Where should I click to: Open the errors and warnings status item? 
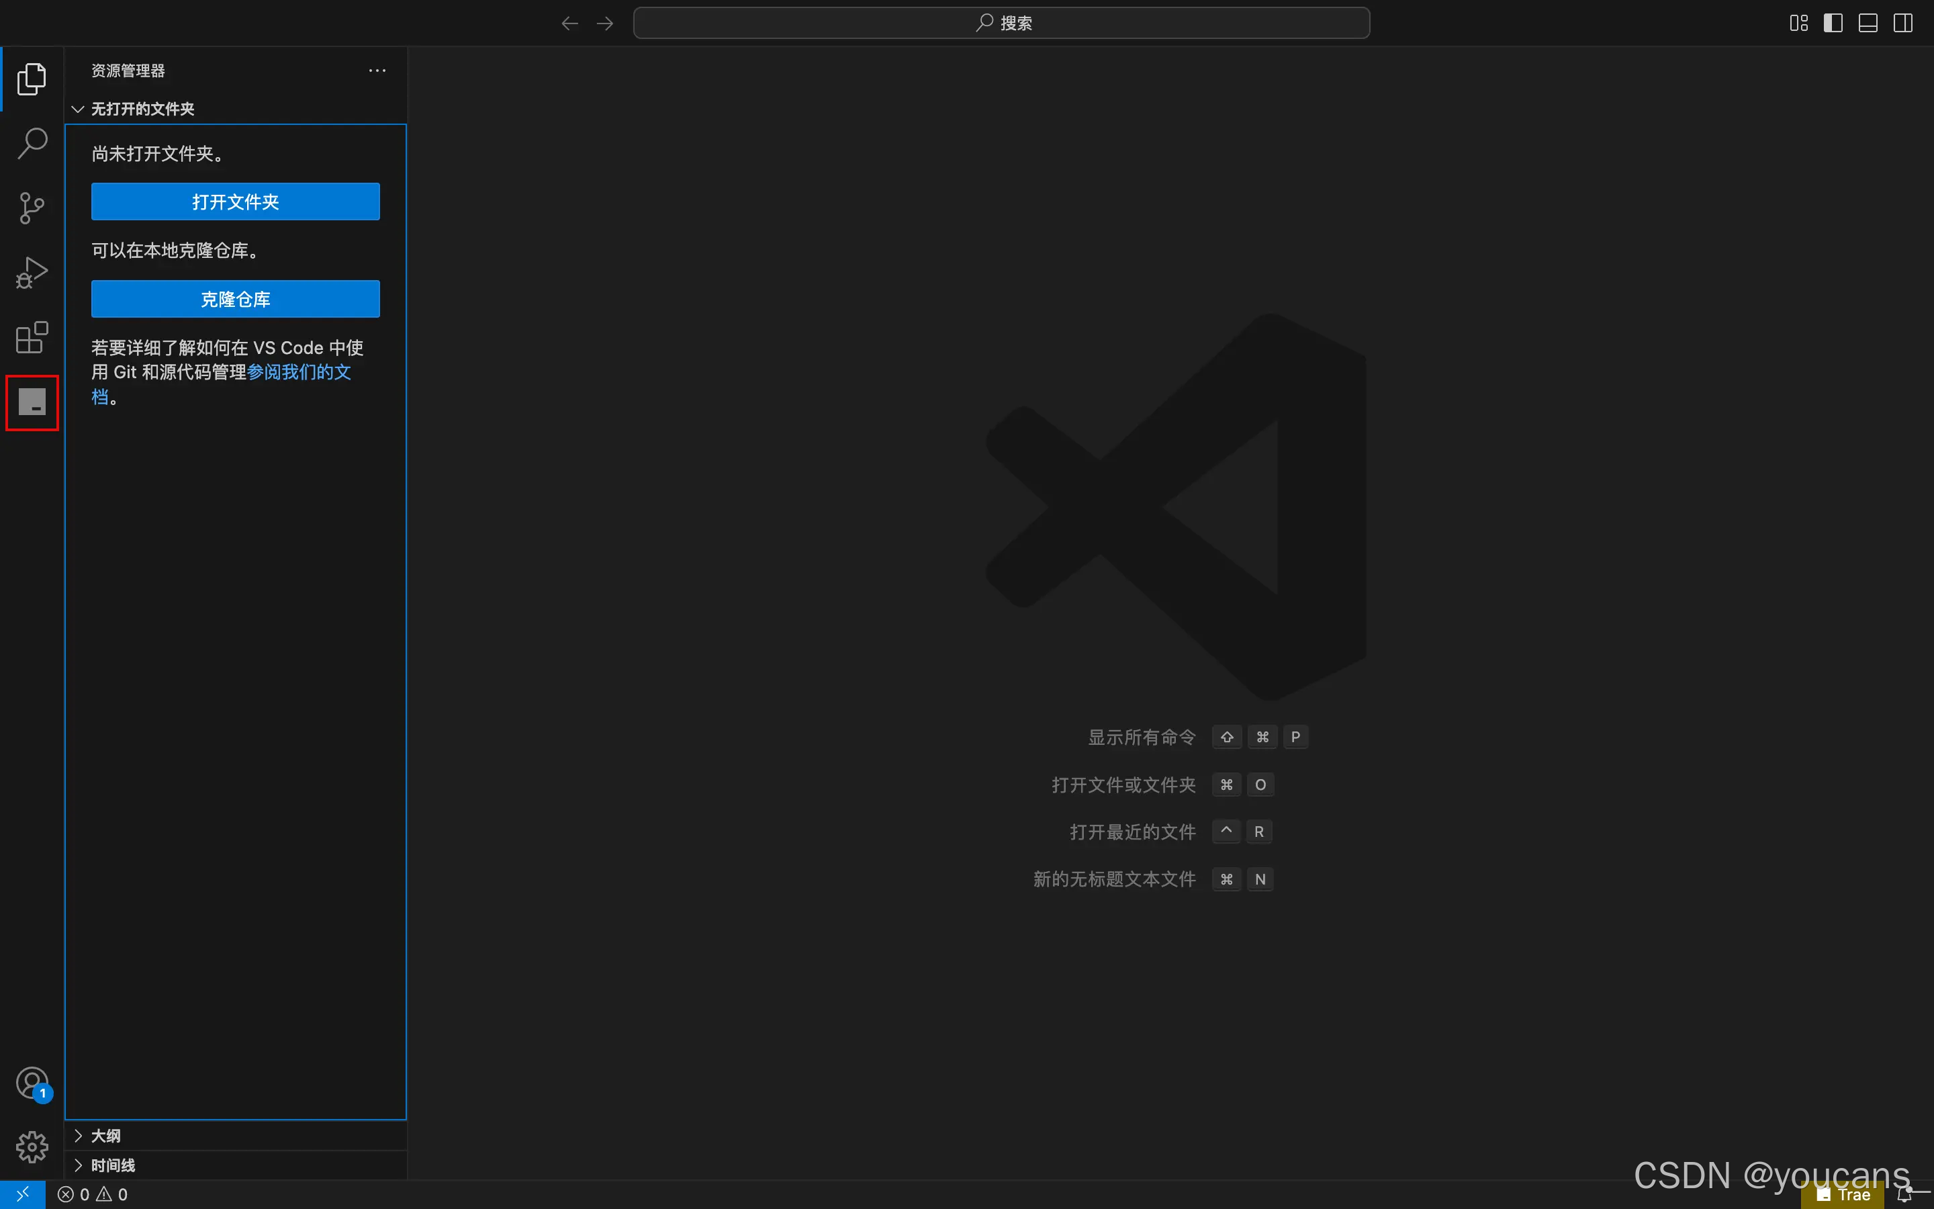coord(93,1195)
